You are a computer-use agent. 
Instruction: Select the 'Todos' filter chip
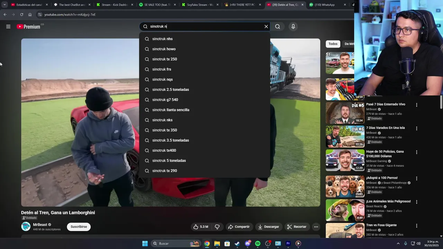click(333, 44)
